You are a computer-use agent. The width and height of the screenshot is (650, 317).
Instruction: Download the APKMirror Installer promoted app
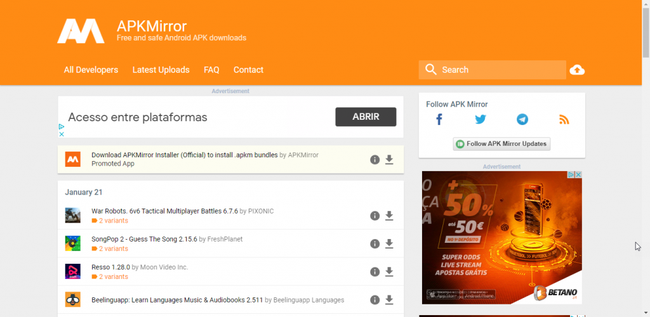point(389,160)
